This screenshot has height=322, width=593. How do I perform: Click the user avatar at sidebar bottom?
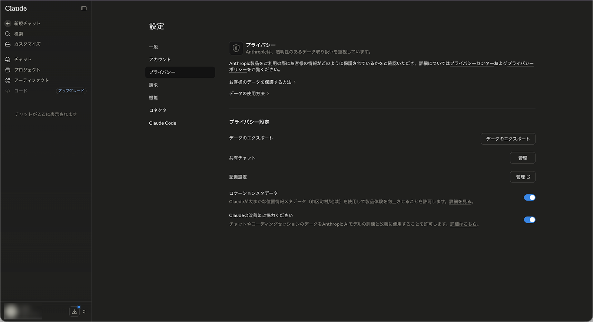11,311
